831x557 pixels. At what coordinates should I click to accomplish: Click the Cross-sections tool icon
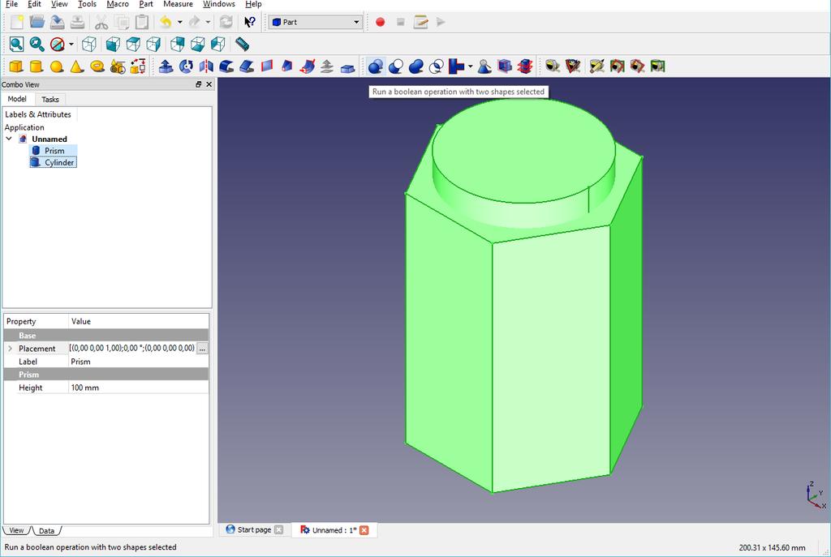point(525,66)
